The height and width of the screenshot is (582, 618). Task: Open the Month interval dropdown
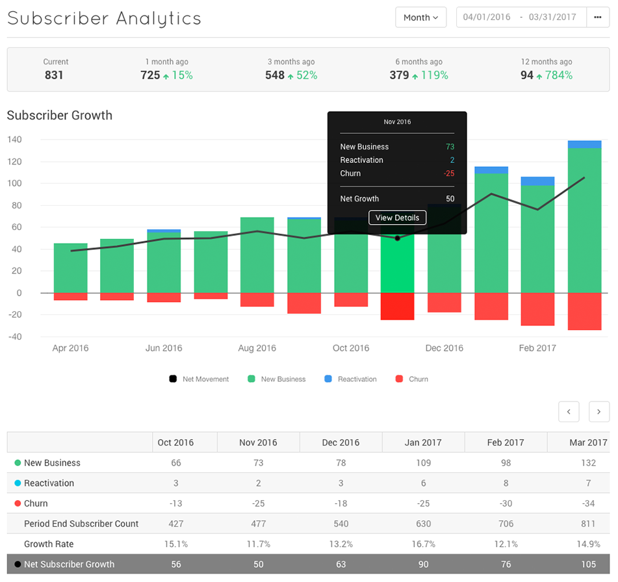pyautogui.click(x=420, y=18)
